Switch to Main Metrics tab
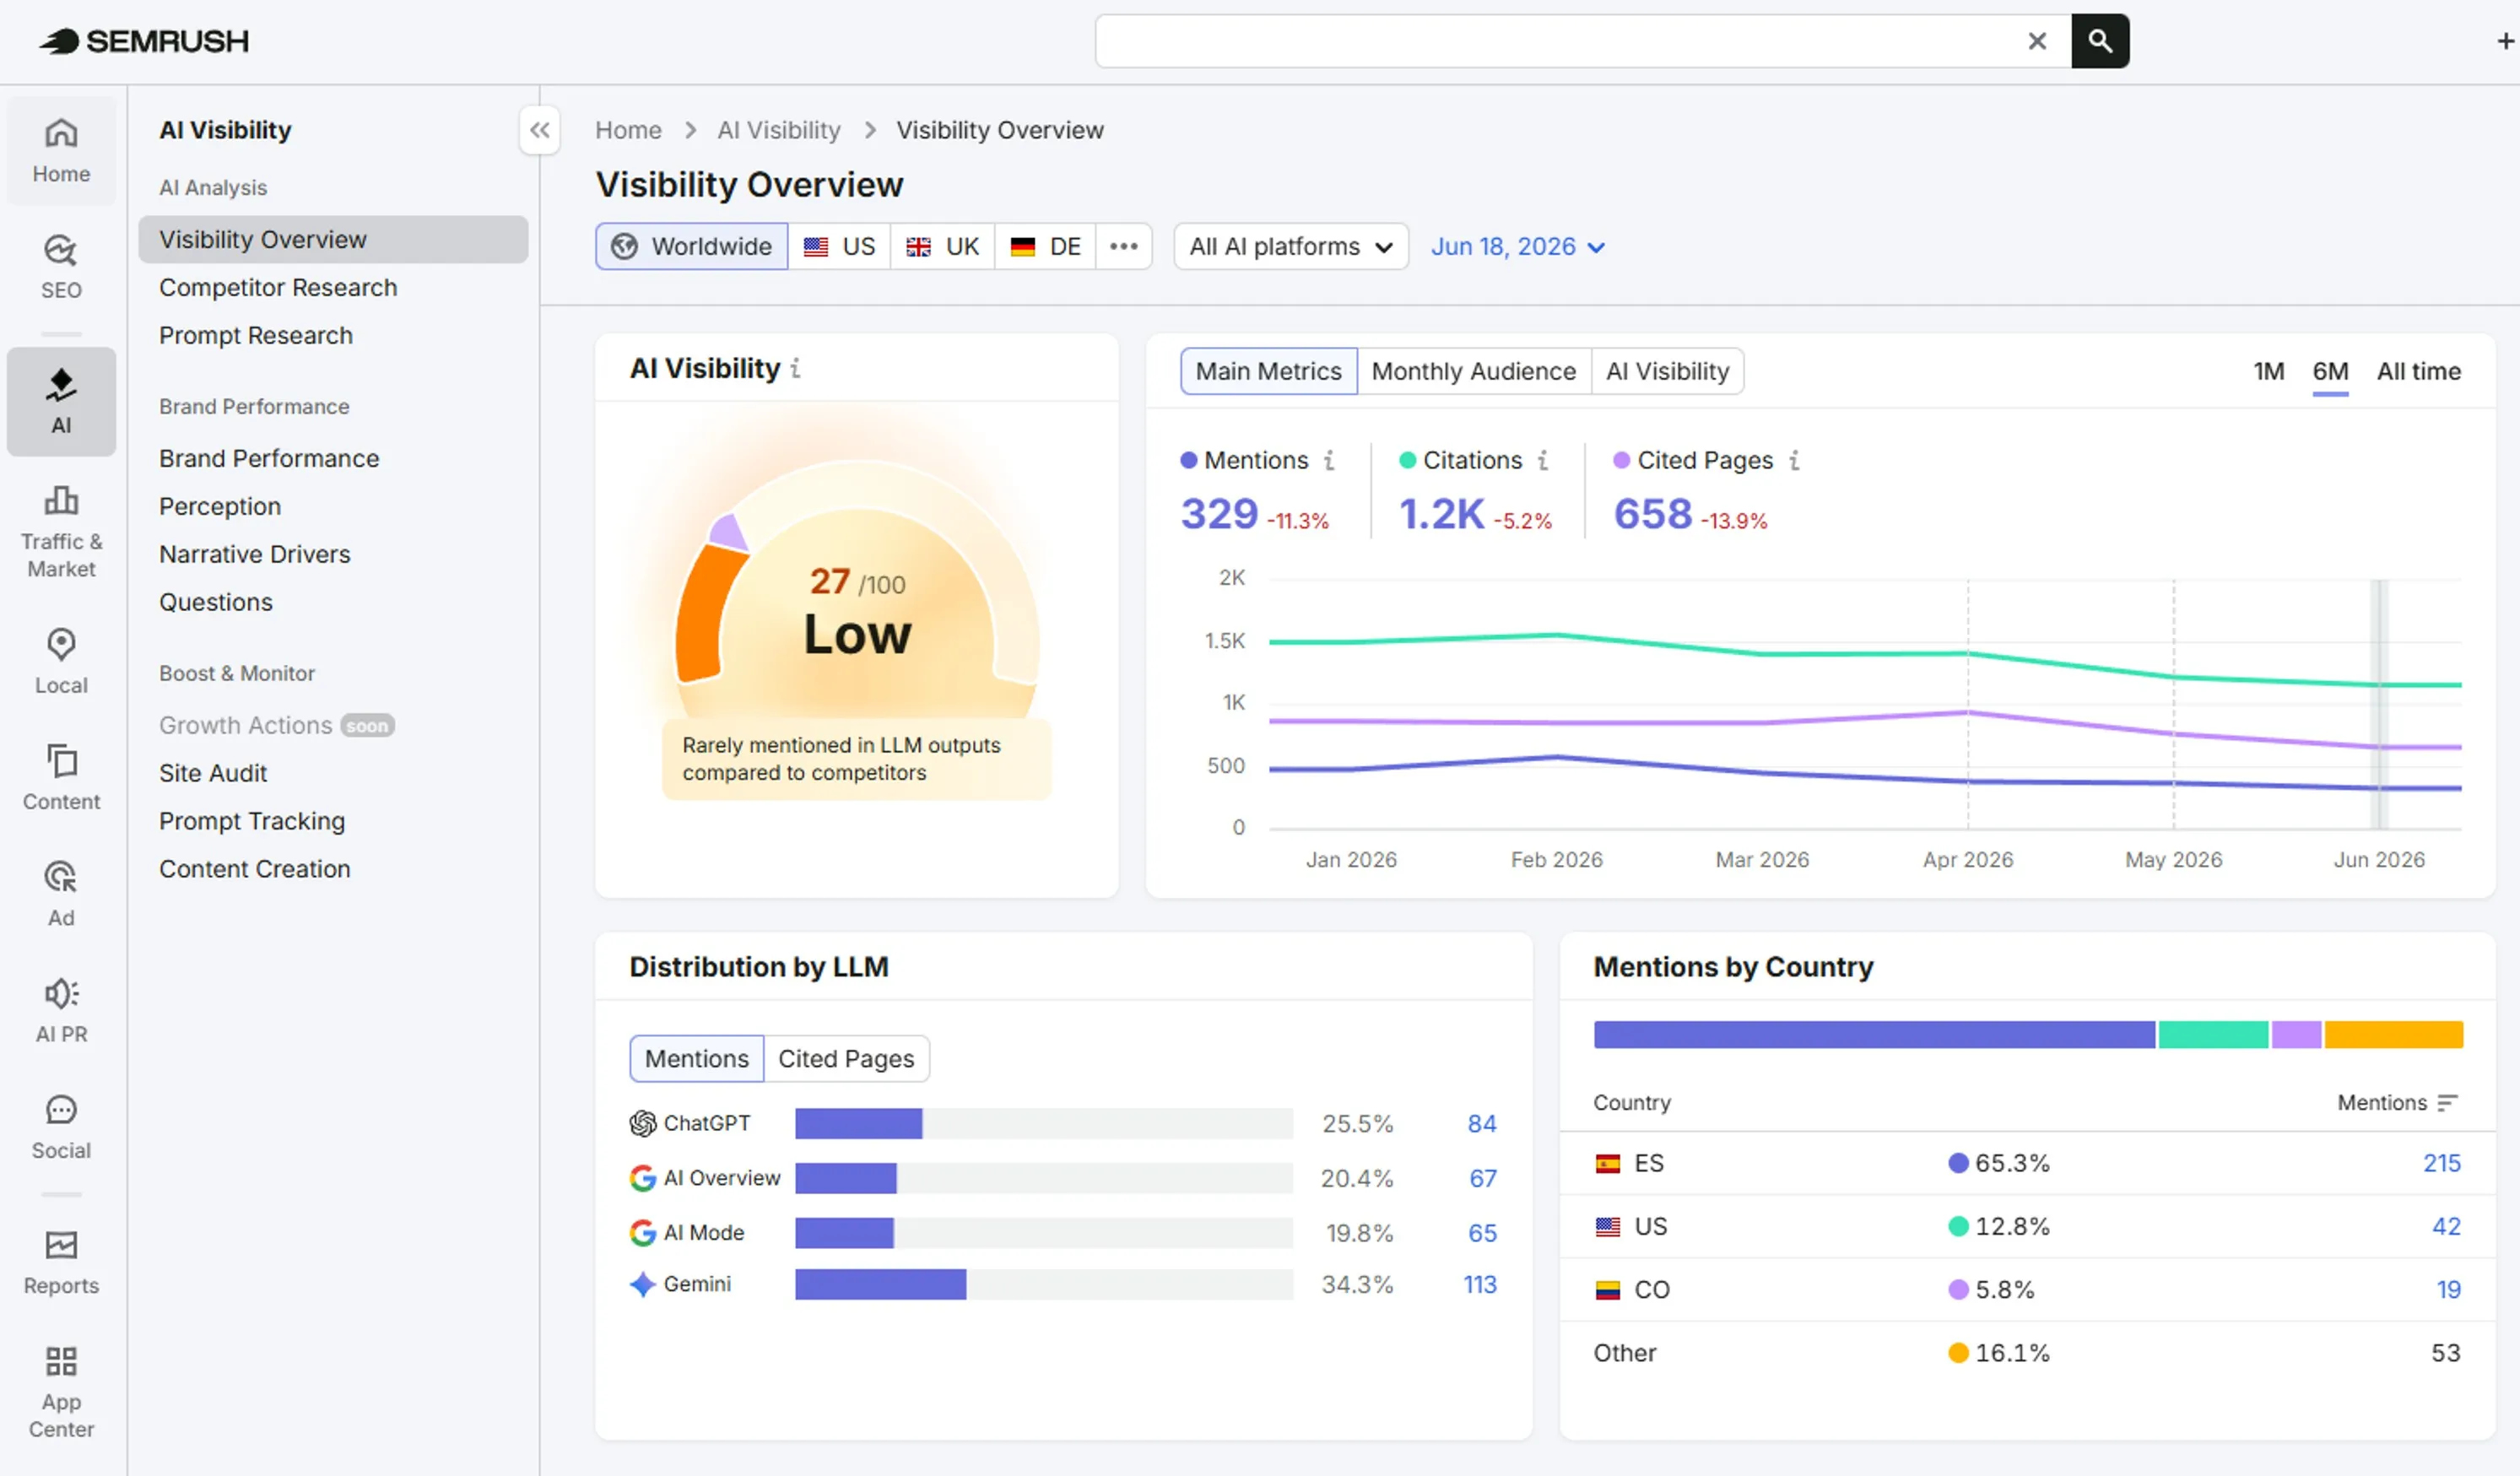The height and width of the screenshot is (1476, 2520). point(1269,371)
